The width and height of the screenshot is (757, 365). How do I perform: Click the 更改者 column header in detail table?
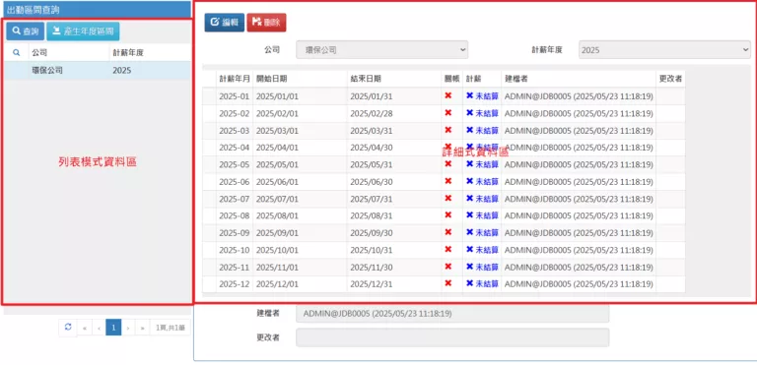click(x=670, y=79)
